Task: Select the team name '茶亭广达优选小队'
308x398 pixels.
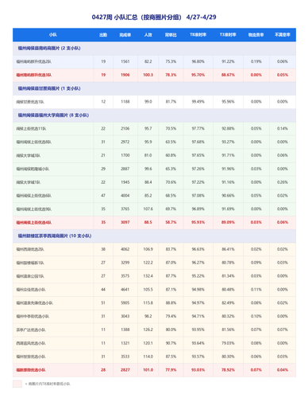Action: [31, 330]
